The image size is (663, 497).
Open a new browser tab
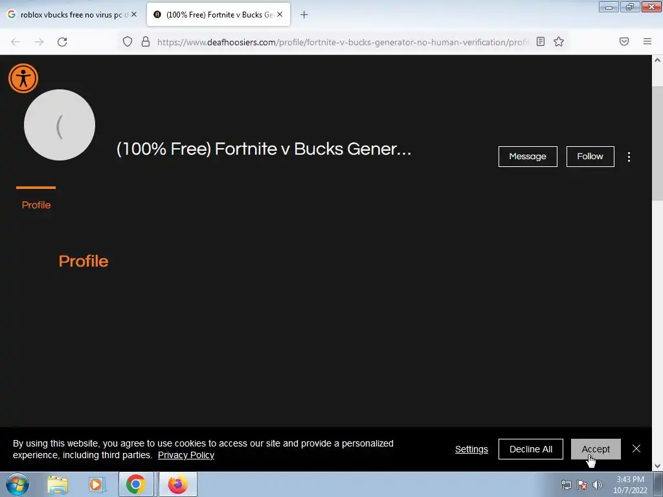[304, 15]
